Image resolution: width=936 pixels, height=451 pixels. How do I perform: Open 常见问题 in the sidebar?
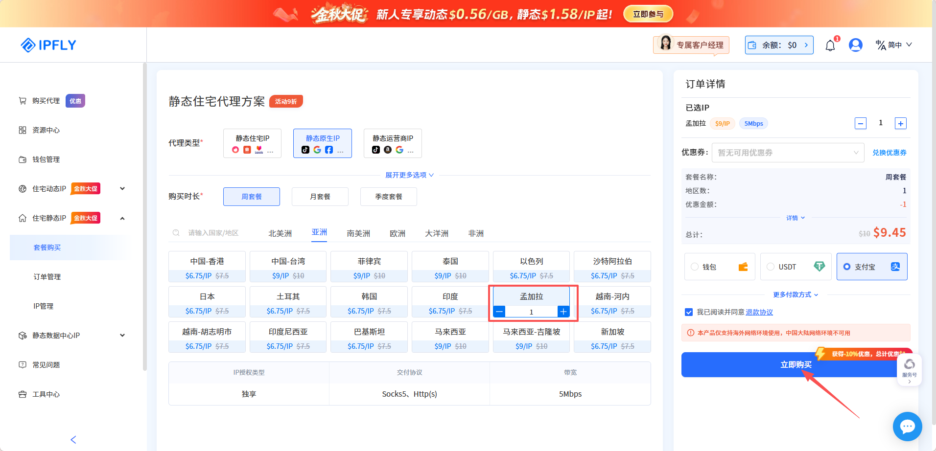tap(46, 365)
